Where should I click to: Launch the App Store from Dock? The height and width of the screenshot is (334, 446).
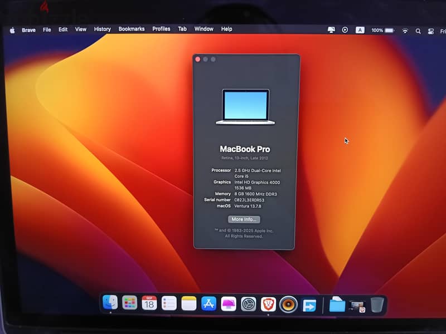pyautogui.click(x=209, y=304)
